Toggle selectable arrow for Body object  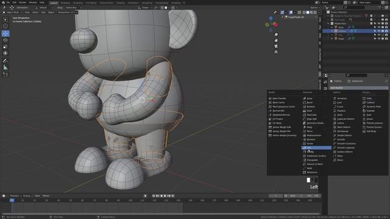tap(375, 27)
